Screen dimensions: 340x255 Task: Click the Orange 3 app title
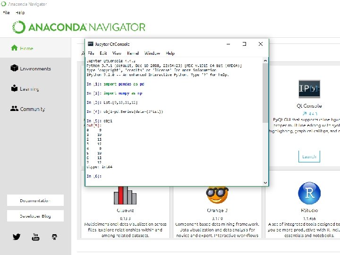[x=217, y=210]
